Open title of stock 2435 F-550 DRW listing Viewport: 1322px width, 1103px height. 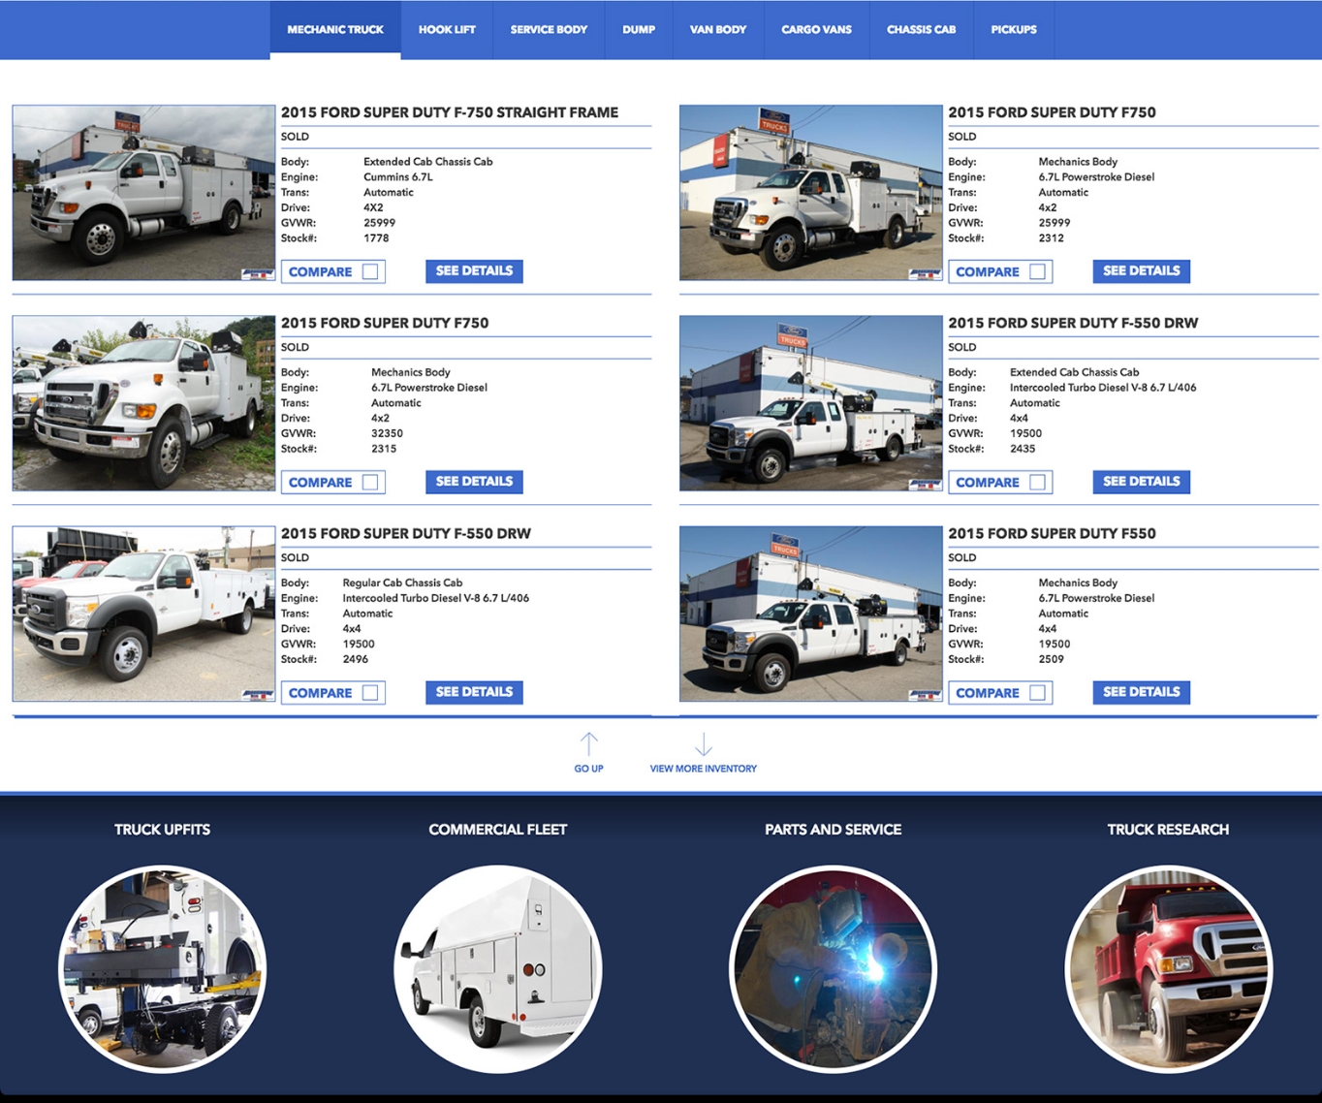pos(1073,323)
